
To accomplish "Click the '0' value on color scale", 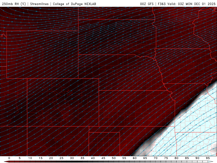I will pyautogui.click(x=9, y=158).
